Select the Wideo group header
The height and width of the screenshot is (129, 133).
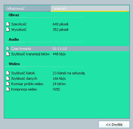click(x=14, y=64)
